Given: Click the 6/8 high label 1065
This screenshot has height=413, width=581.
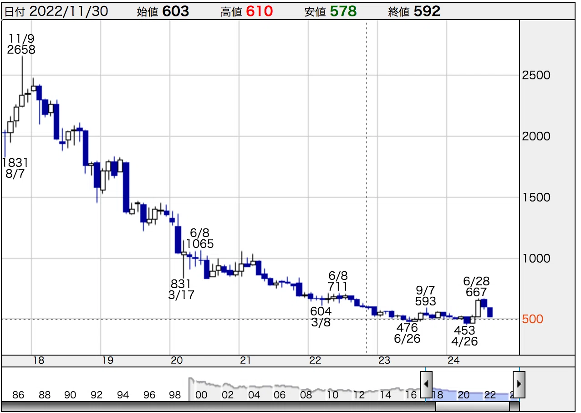Looking at the screenshot, I should (x=200, y=244).
